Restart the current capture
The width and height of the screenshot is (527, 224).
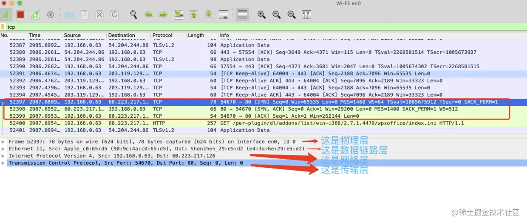(x=36, y=15)
